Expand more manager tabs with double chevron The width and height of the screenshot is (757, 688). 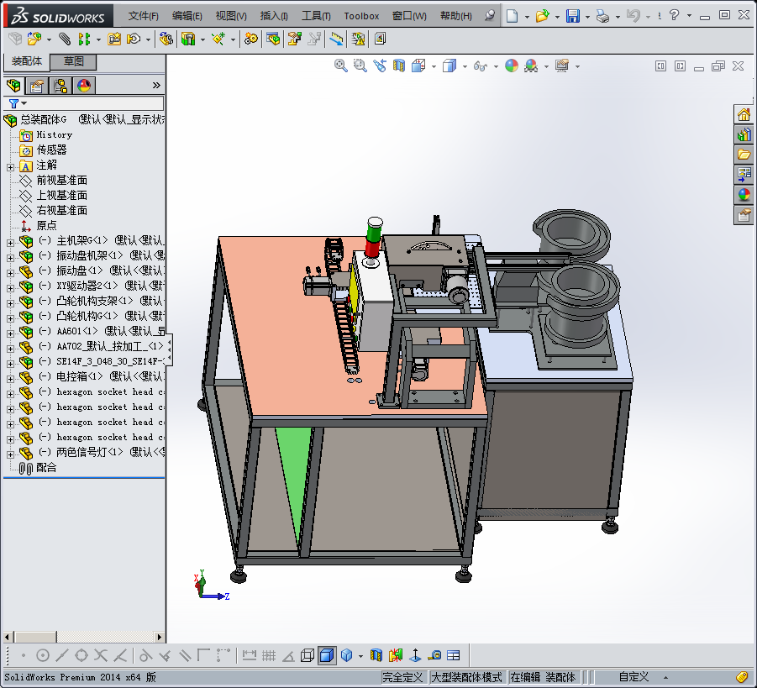(156, 86)
